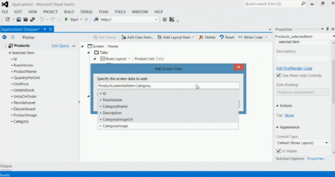335x177 pixels.
Task: Select CategoryName in the suggestion list
Action: pos(168,106)
